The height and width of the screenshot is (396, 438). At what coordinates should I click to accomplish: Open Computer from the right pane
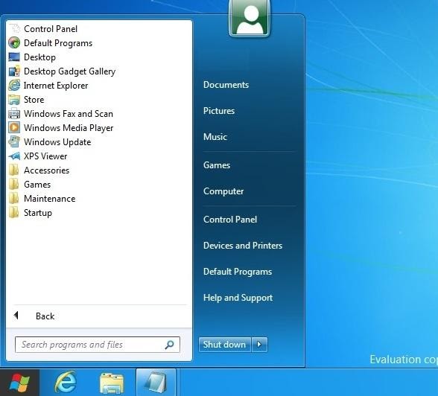tap(223, 191)
